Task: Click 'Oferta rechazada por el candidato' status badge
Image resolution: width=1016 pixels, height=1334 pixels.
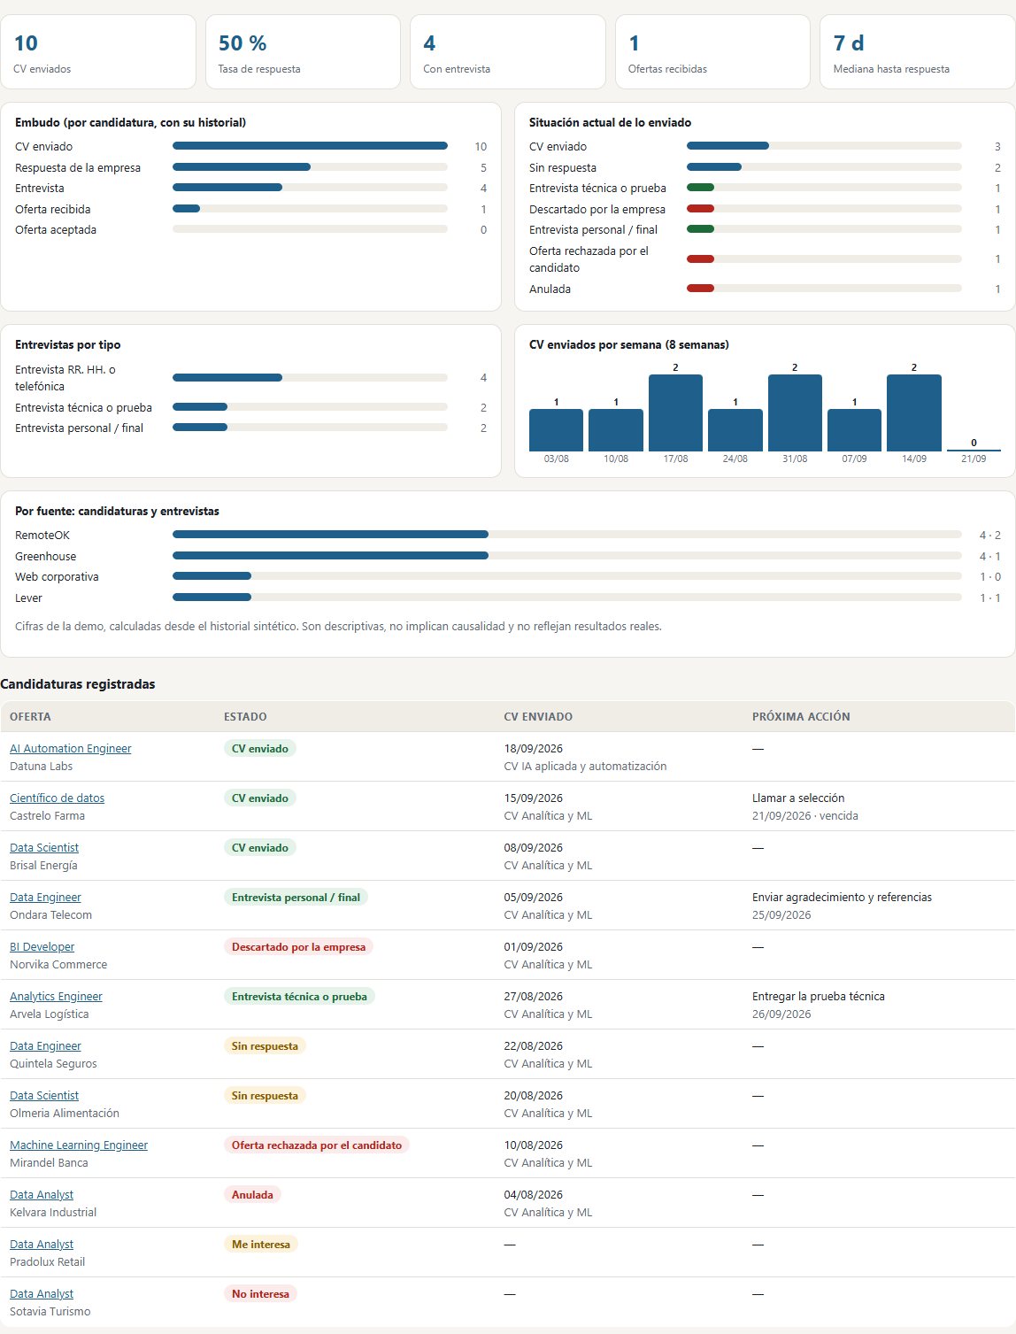Action: tap(317, 1145)
